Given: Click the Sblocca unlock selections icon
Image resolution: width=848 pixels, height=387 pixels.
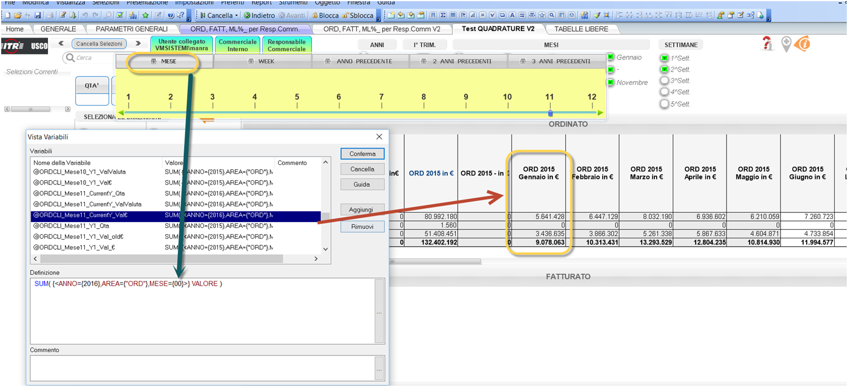Looking at the screenshot, I should [x=345, y=15].
